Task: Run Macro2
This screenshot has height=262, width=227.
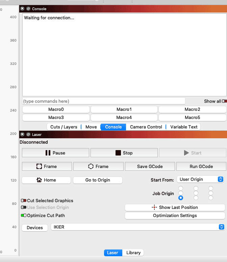Action: pyautogui.click(x=192, y=109)
